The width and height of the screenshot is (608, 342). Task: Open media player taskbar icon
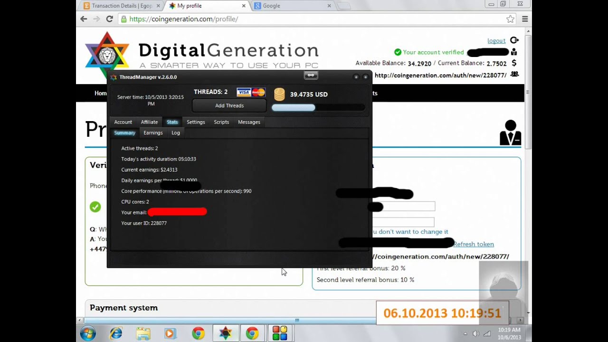pos(170,333)
